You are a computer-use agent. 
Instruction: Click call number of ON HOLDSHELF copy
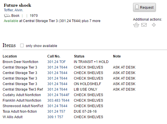click(x=57, y=84)
